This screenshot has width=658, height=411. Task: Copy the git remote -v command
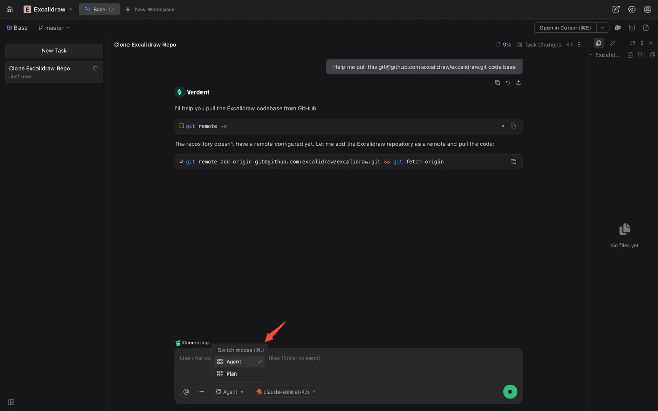tap(513, 126)
